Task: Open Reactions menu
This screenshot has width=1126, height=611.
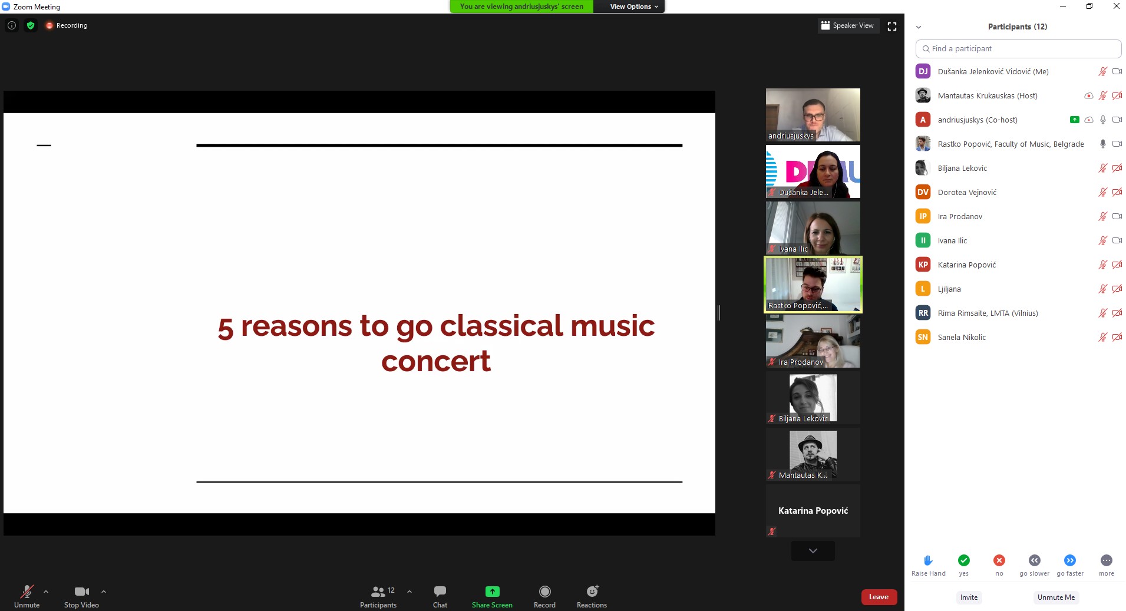Action: (592, 596)
